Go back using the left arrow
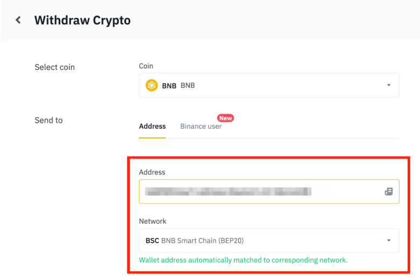The image size is (420, 280). 18,20
